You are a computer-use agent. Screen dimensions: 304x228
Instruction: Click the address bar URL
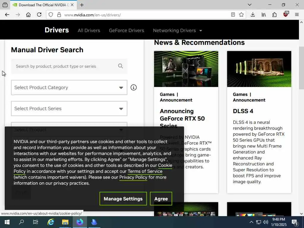pos(93,15)
